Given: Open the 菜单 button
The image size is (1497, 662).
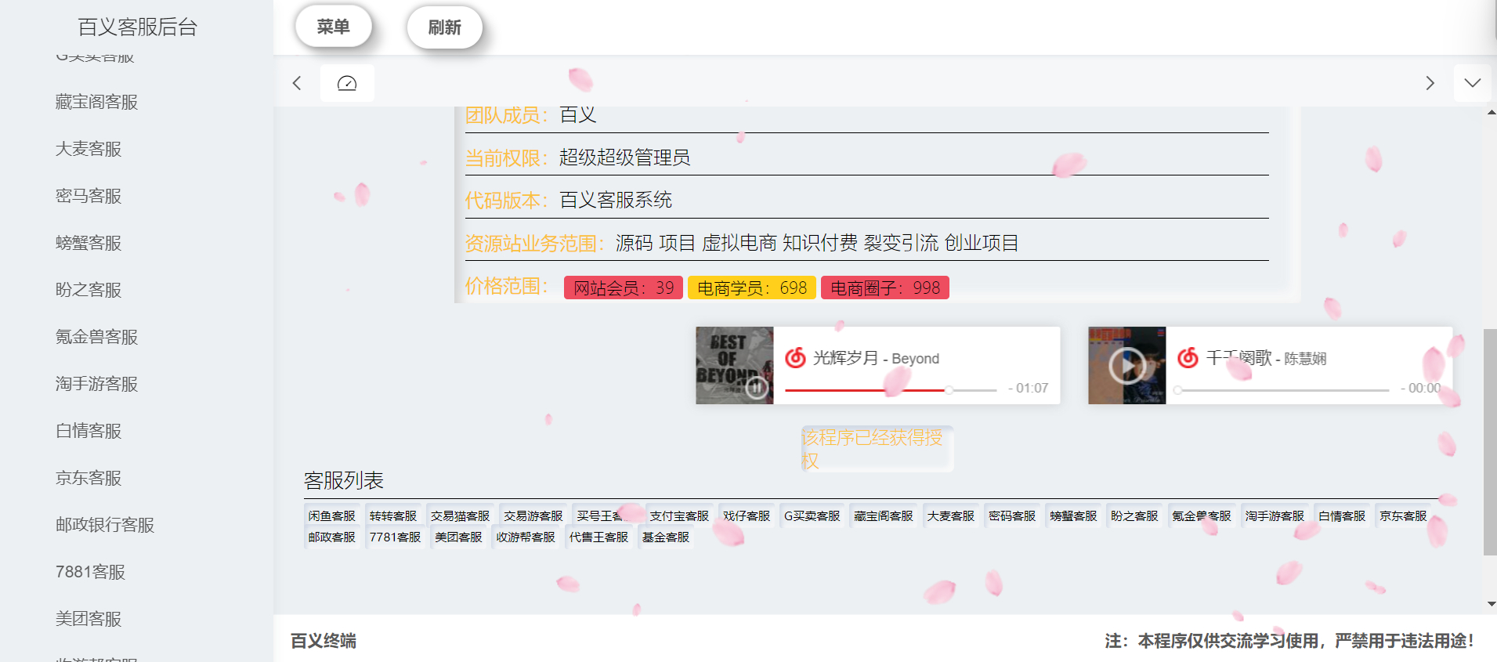Looking at the screenshot, I should click(x=333, y=27).
